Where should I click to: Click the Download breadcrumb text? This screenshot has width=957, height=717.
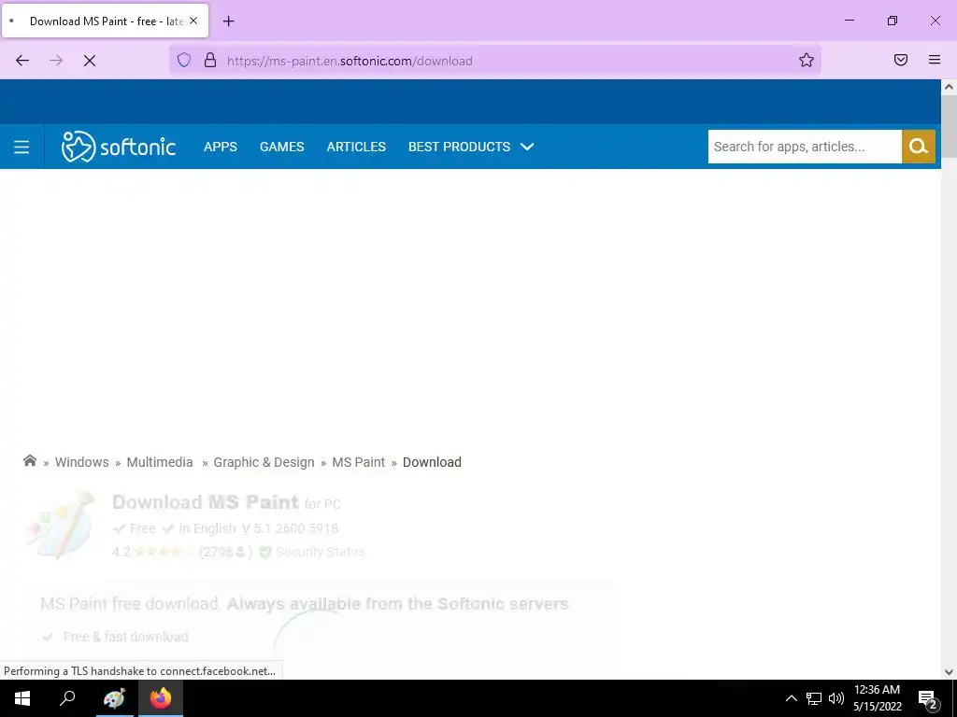432,463
